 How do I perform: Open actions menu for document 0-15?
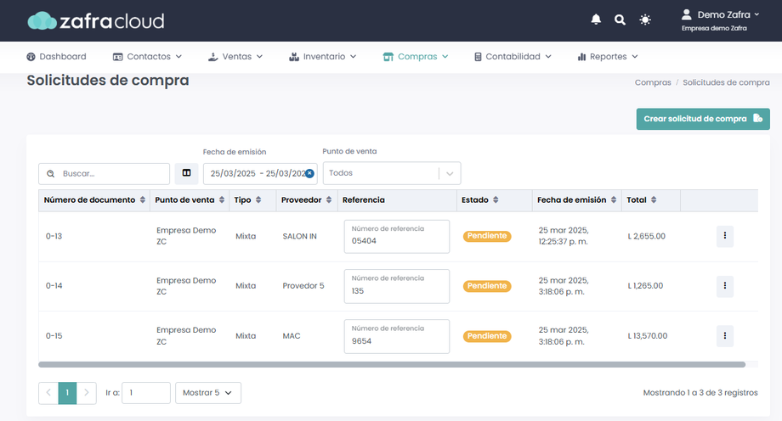tap(724, 335)
